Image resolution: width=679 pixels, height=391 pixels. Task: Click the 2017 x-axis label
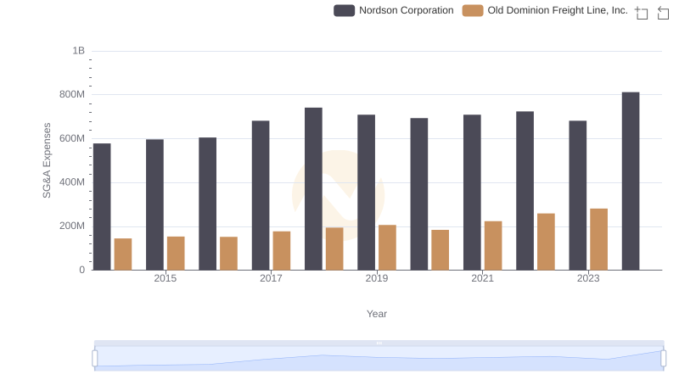pos(271,278)
